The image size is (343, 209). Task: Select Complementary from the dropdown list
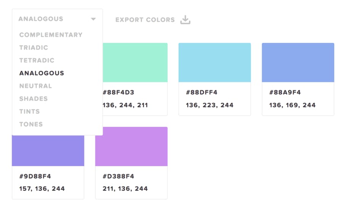point(51,35)
